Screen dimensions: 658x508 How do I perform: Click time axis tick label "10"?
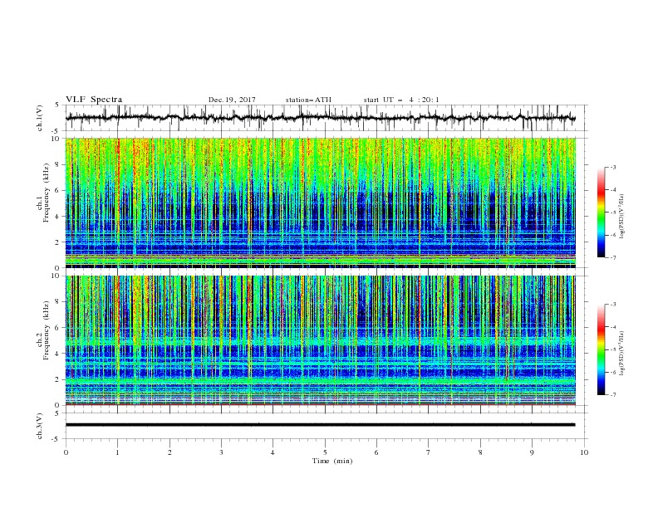[x=584, y=452]
